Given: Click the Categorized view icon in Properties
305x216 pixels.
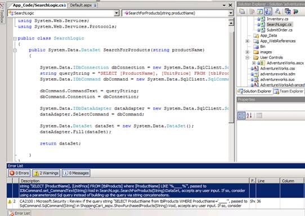Looking at the screenshot, I should coord(241,115).
